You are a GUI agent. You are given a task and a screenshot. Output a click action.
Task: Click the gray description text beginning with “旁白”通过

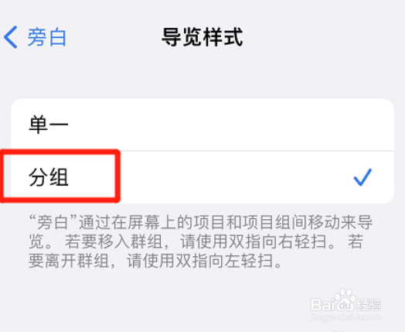click(200, 241)
